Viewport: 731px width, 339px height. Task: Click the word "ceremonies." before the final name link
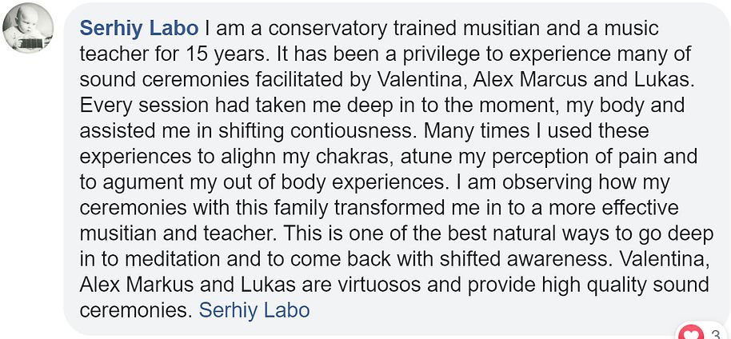click(136, 310)
